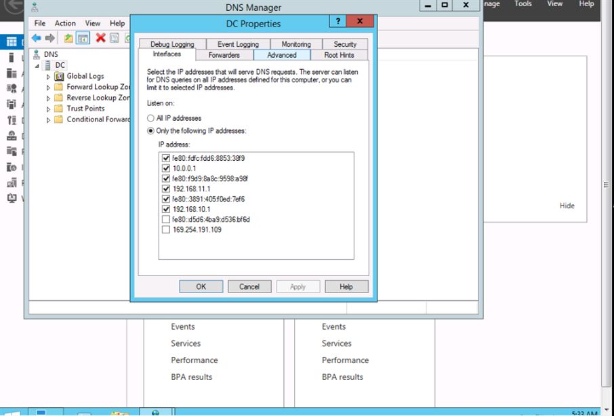Select the Interfaces tab
Viewport: 614px width, 416px height.
167,54
